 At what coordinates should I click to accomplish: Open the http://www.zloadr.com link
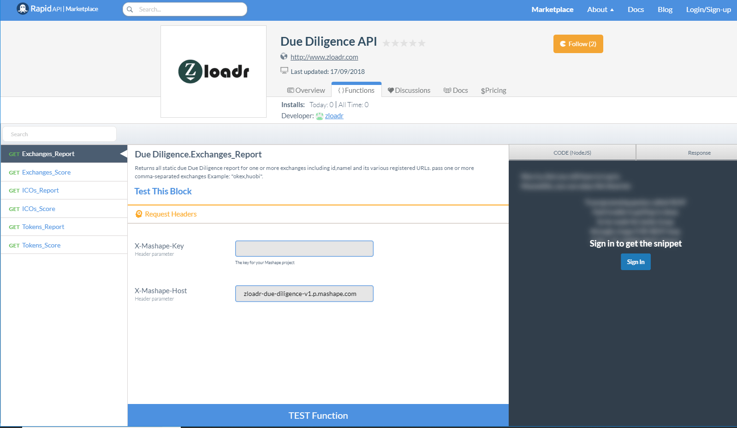[324, 57]
